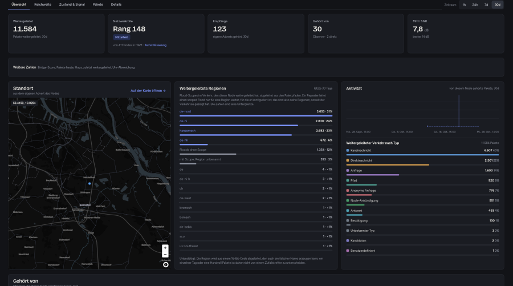
Task: Click the Direktnachricht orange legend square
Action: point(348,160)
